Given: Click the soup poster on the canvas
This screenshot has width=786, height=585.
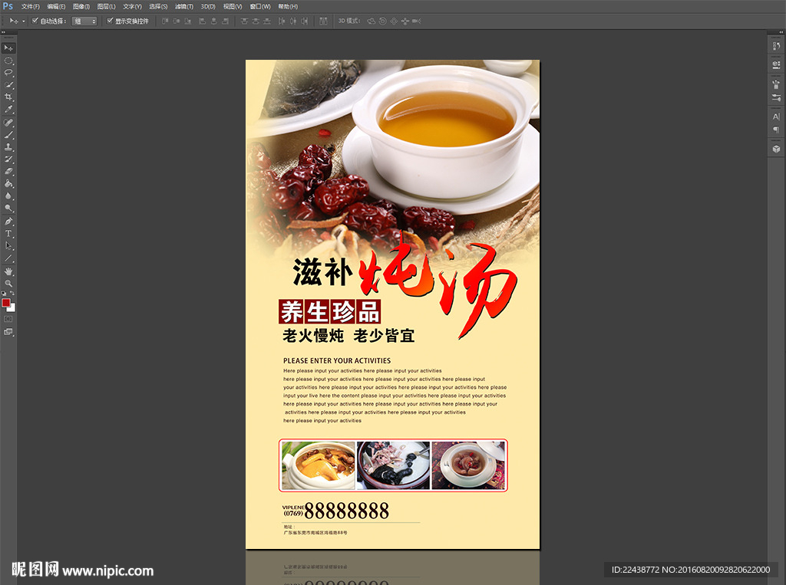Looking at the screenshot, I should (392, 304).
